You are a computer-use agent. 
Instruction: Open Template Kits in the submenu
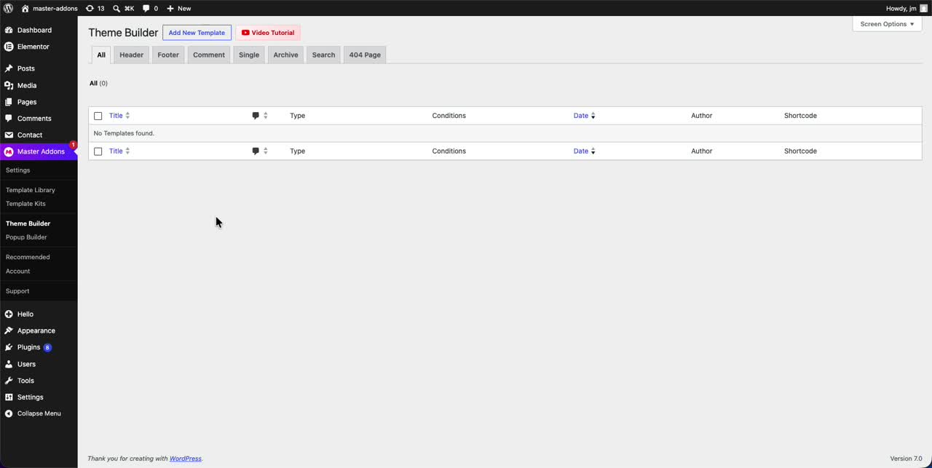pyautogui.click(x=25, y=204)
